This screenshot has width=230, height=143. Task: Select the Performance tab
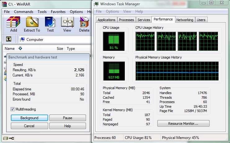point(163,19)
